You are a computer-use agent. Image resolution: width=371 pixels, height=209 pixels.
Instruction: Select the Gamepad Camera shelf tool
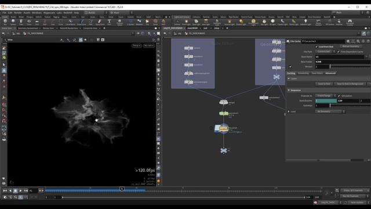[x=350, y=22]
